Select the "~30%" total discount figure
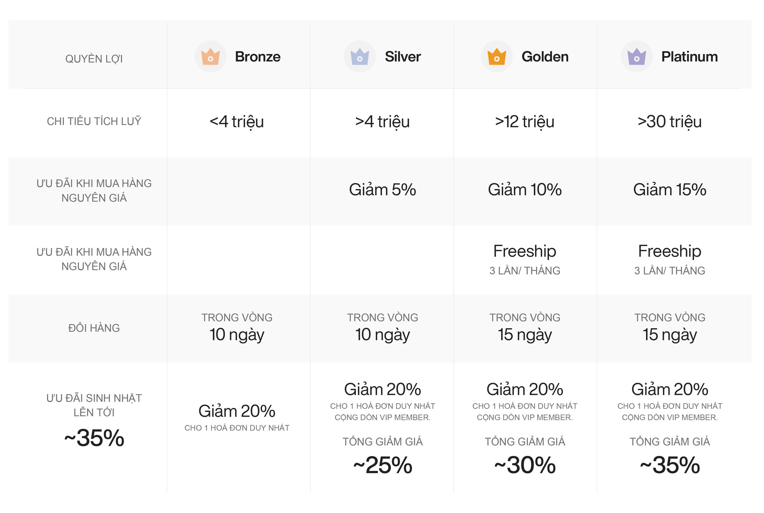The height and width of the screenshot is (513, 764). (525, 465)
